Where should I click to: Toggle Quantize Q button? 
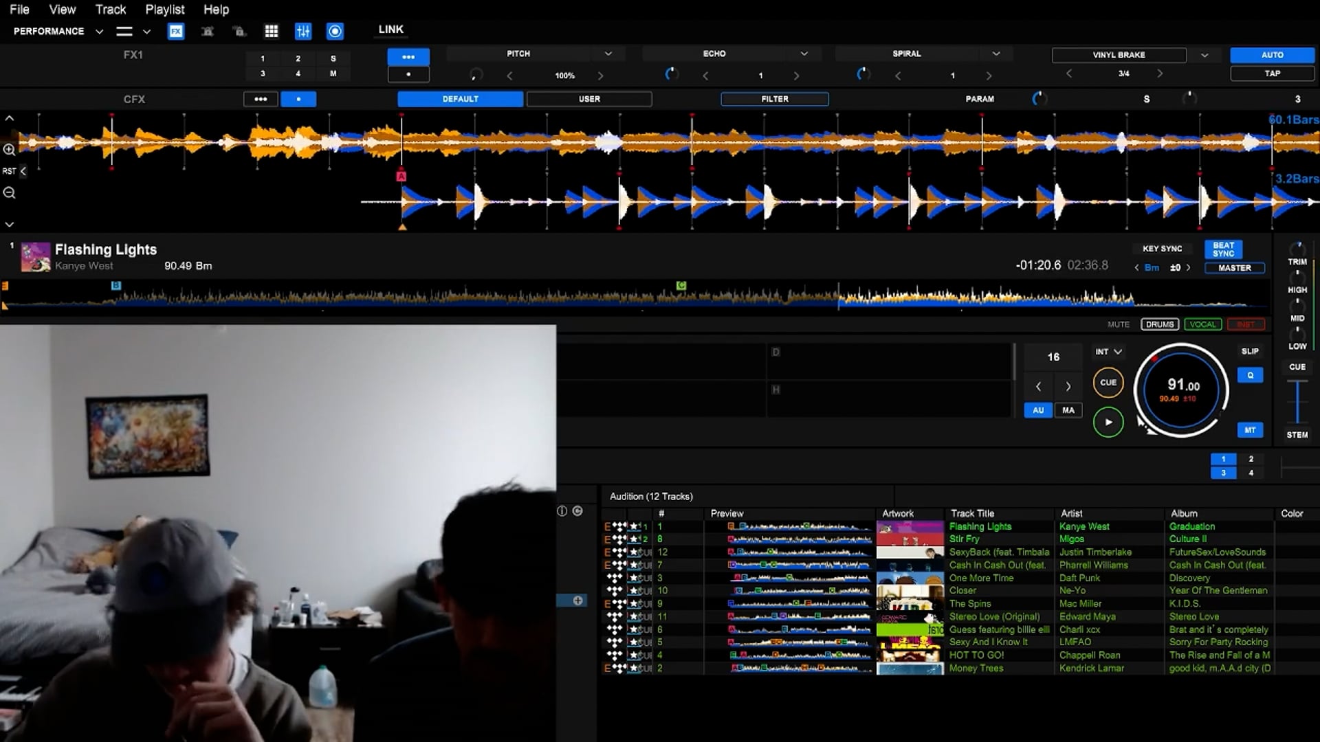[x=1250, y=376]
